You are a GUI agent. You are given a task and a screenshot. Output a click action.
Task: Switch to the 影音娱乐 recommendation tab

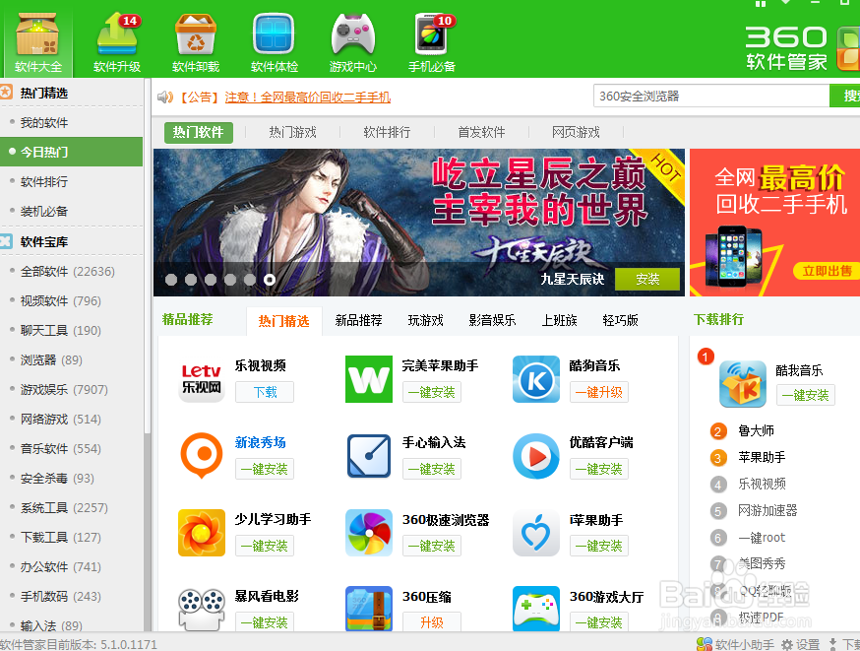(x=492, y=320)
